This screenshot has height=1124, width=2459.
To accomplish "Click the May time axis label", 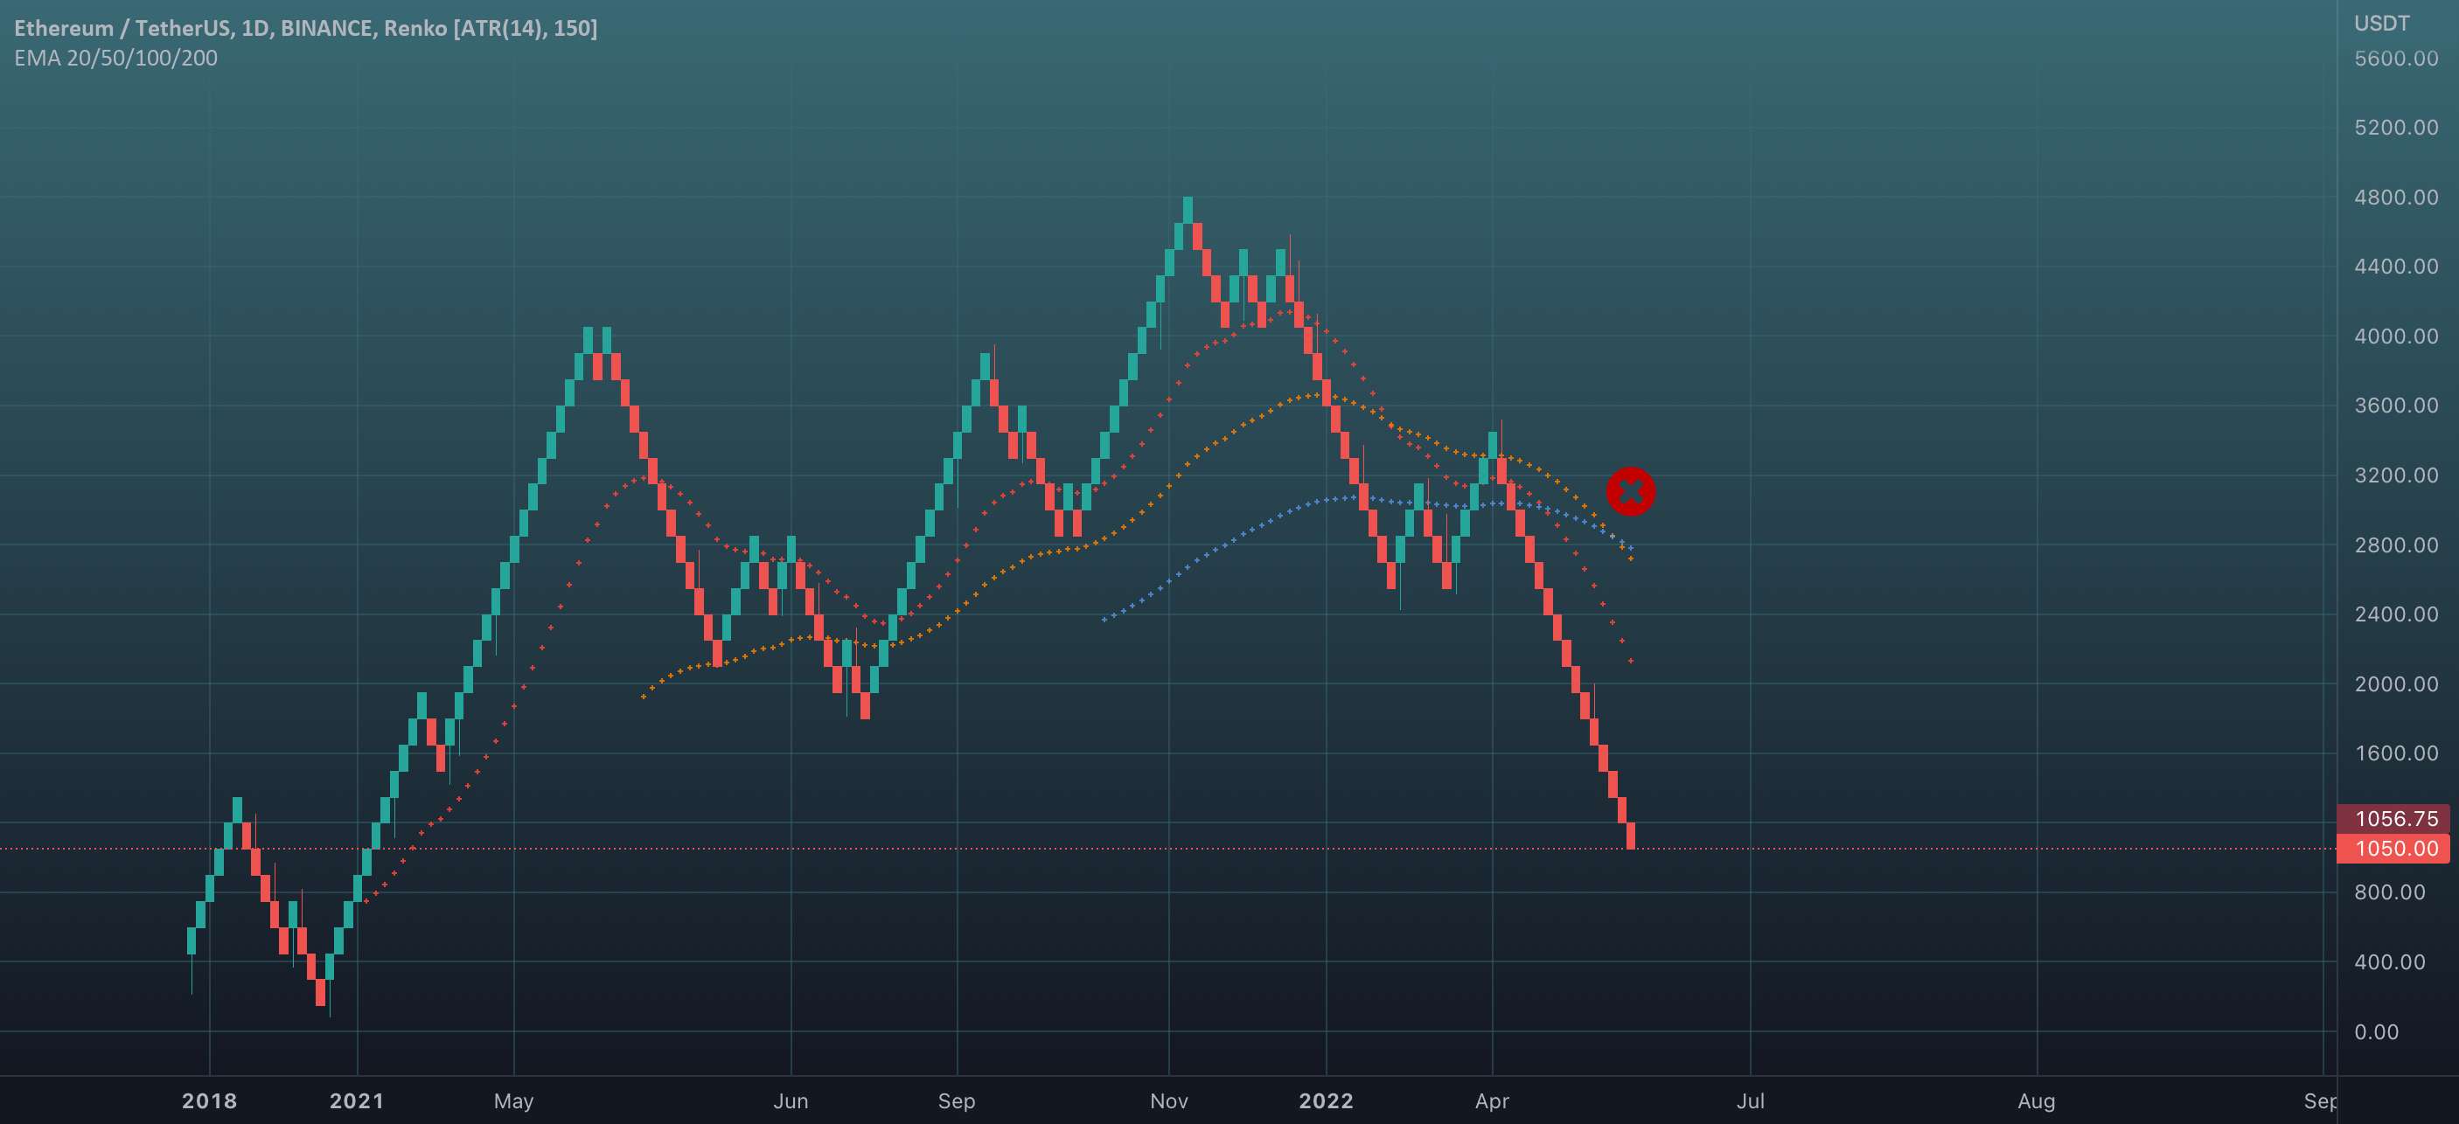I will point(513,1101).
